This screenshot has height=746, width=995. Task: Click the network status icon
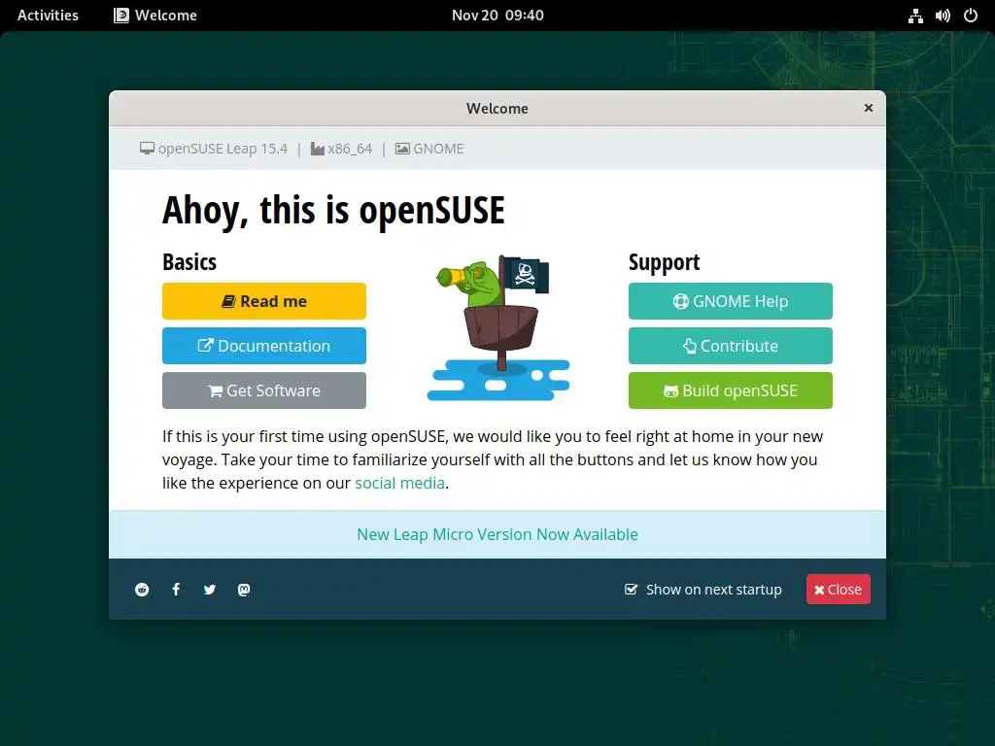[915, 16]
